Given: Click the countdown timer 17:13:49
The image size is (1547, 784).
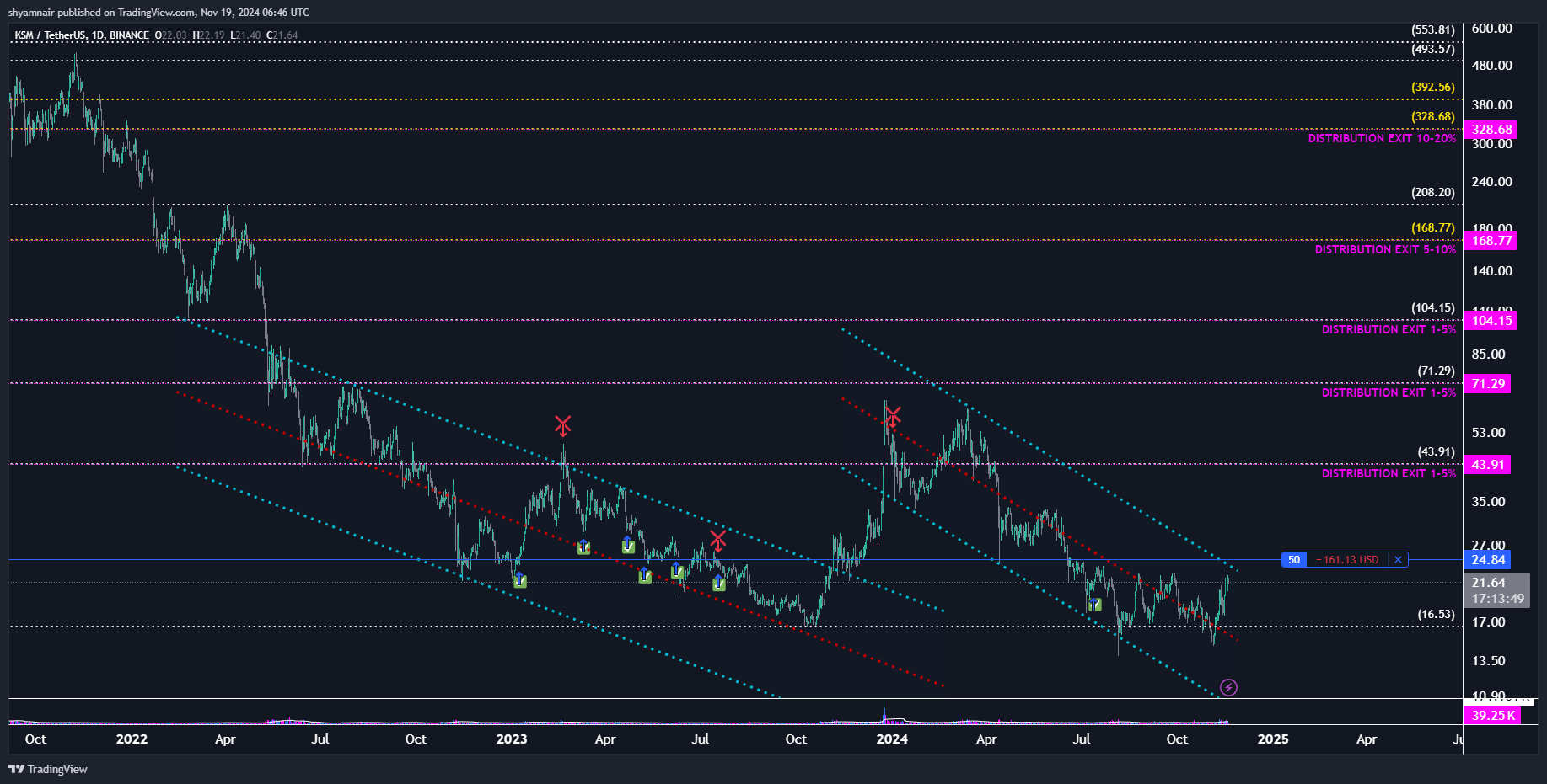Looking at the screenshot, I should coord(1498,600).
